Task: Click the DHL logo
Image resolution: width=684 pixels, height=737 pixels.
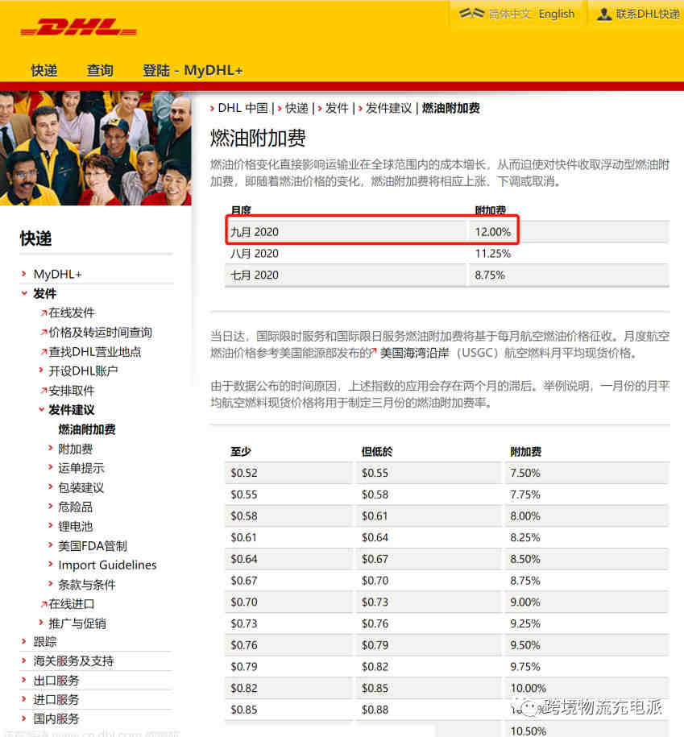Action: click(78, 27)
